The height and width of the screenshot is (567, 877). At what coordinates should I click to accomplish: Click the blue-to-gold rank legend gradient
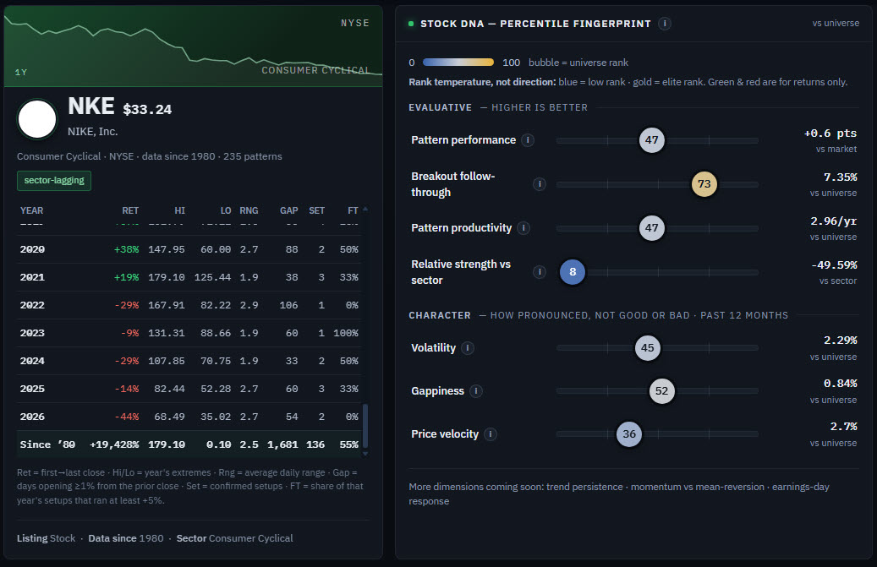(458, 63)
